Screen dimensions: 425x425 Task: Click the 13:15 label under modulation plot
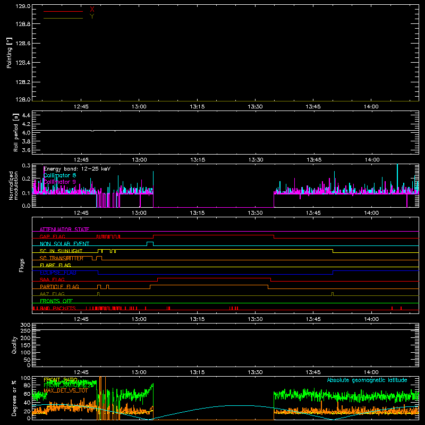(197, 213)
